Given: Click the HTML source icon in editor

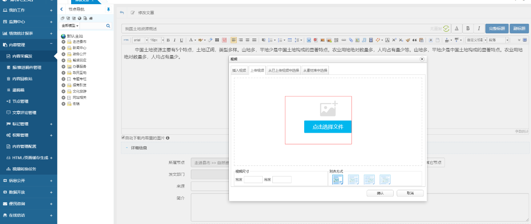Looking at the screenshot, I should (x=126, y=40).
